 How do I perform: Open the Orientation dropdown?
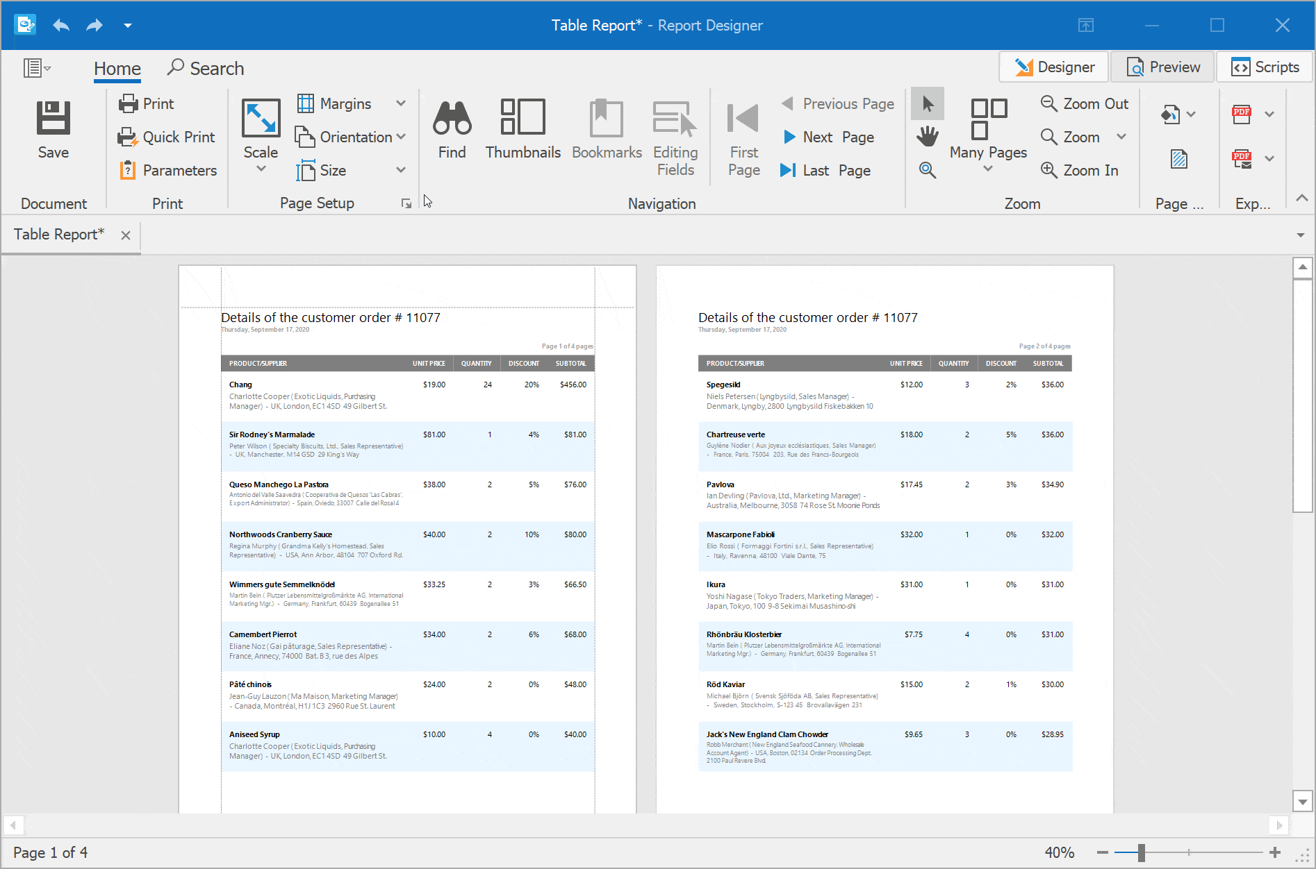tap(401, 137)
